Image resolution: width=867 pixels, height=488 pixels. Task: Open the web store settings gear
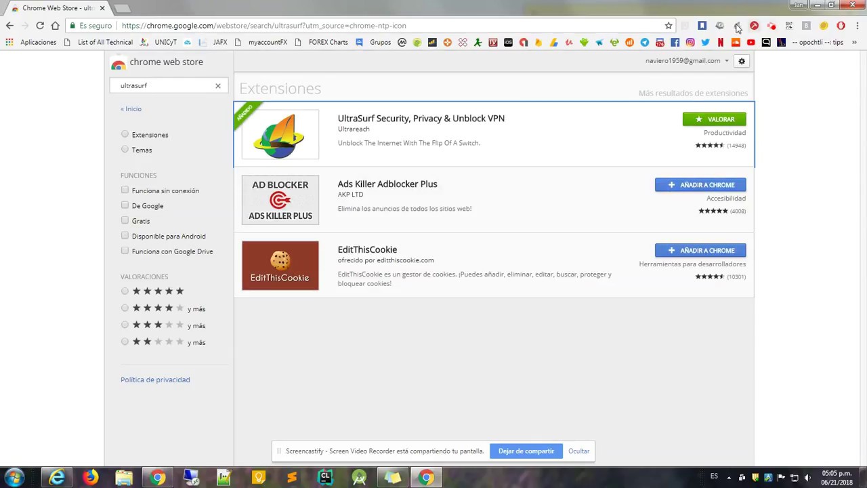[x=742, y=61]
